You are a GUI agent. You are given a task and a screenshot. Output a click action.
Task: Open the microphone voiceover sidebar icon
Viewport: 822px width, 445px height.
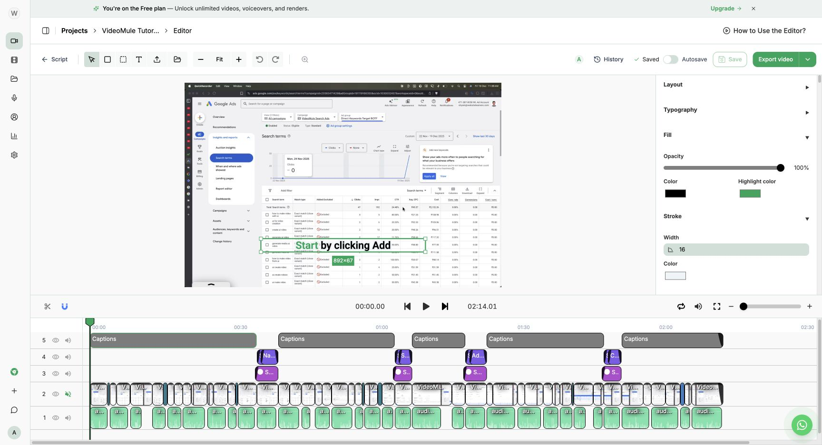click(14, 98)
